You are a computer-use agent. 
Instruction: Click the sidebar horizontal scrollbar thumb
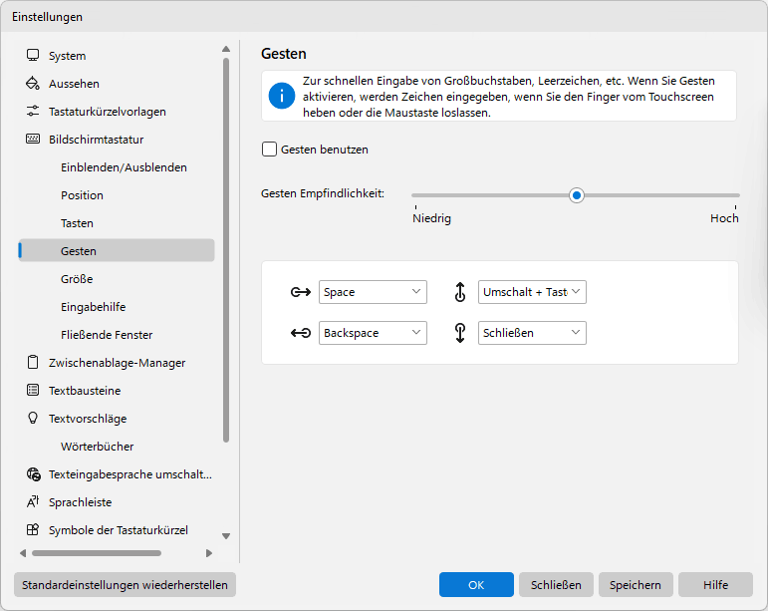point(97,553)
